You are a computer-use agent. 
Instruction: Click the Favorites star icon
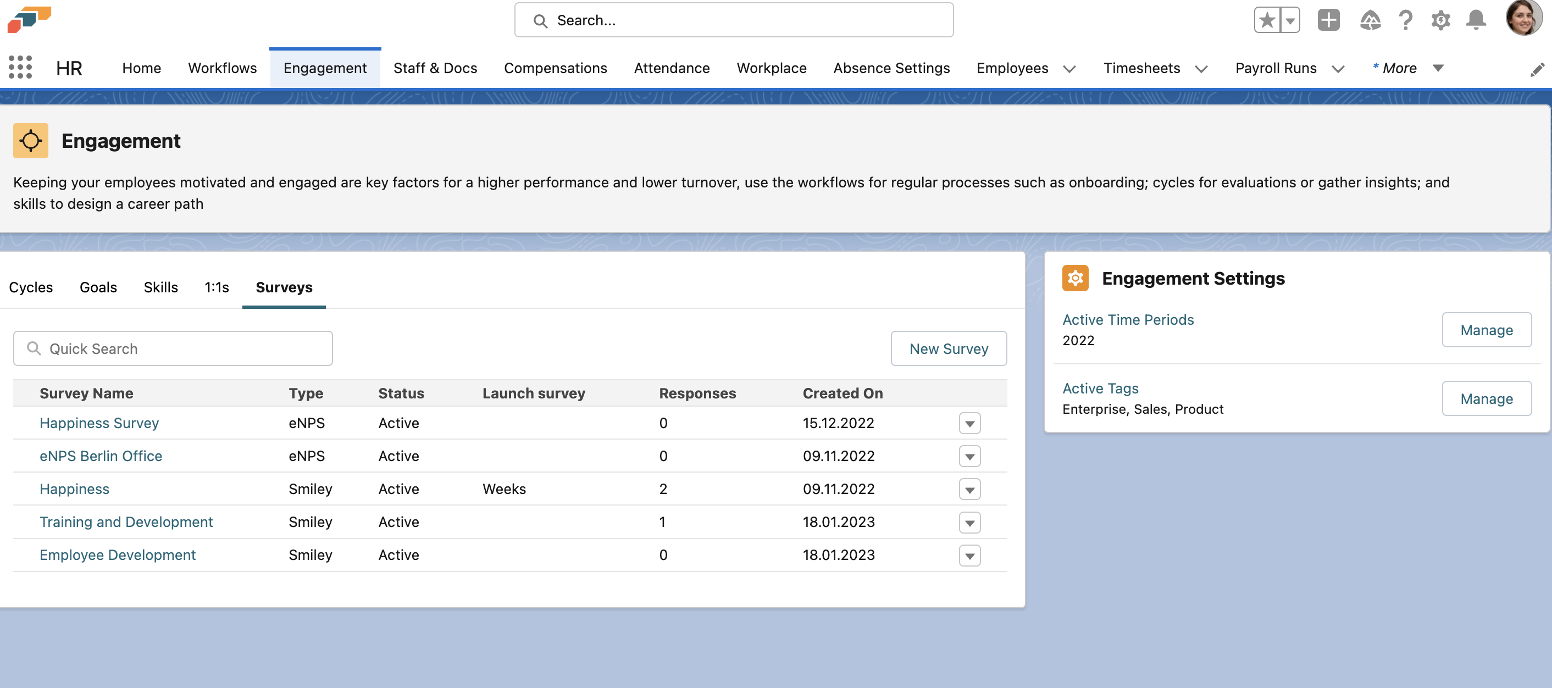tap(1267, 20)
